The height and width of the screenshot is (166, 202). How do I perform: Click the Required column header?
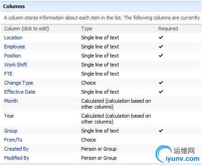pos(168,28)
